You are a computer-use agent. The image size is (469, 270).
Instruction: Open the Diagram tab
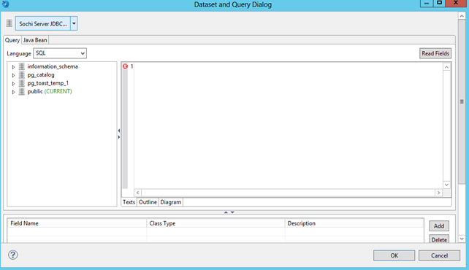coord(171,202)
